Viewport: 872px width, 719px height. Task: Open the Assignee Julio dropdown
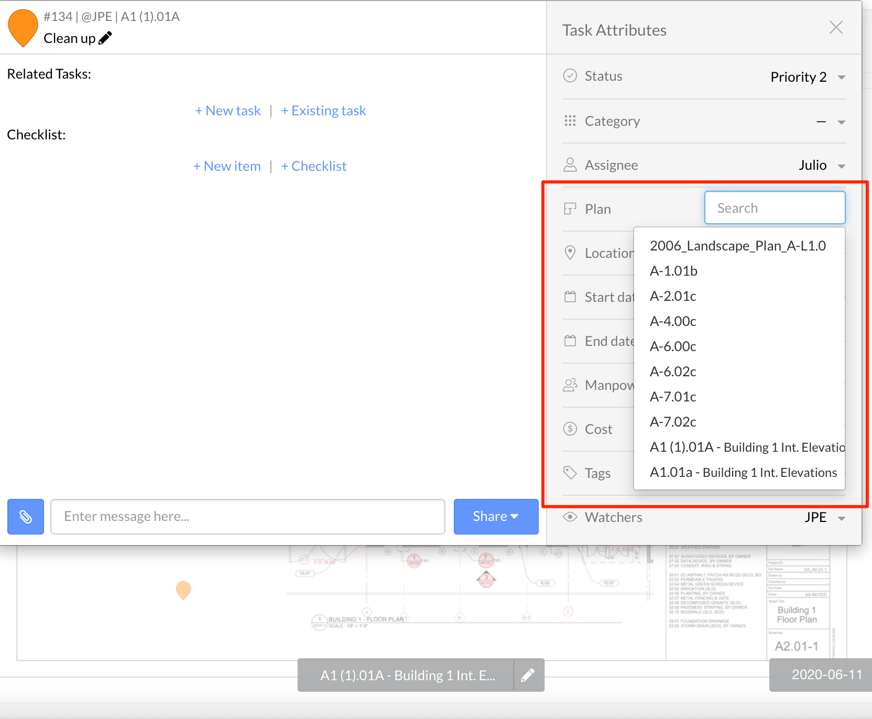(821, 166)
